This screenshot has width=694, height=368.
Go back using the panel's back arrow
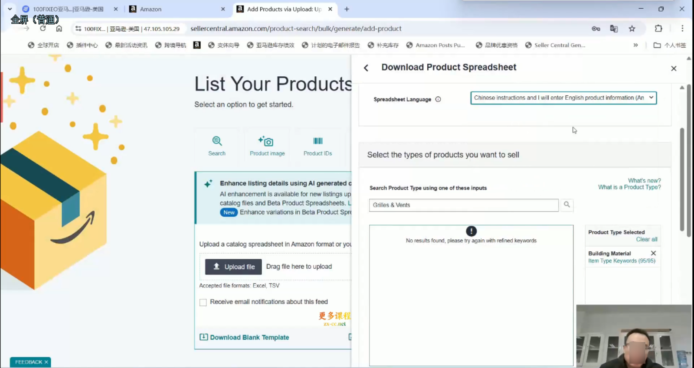366,68
